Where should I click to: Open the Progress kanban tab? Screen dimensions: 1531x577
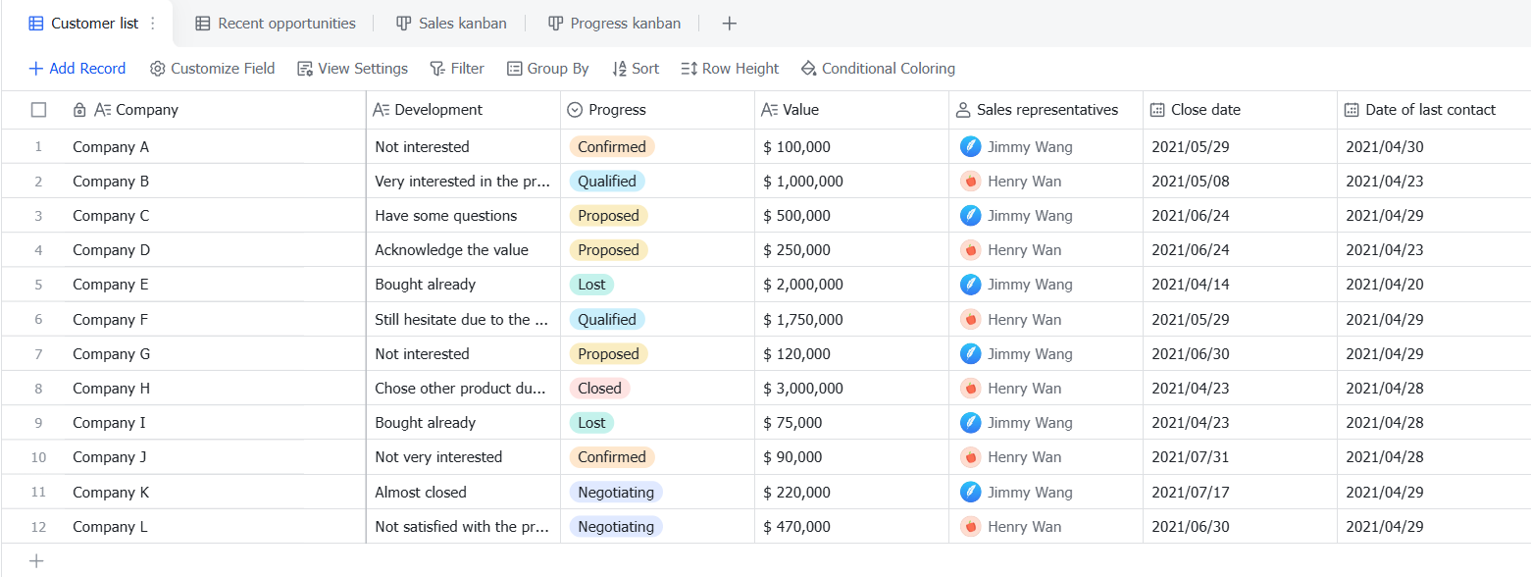[614, 24]
